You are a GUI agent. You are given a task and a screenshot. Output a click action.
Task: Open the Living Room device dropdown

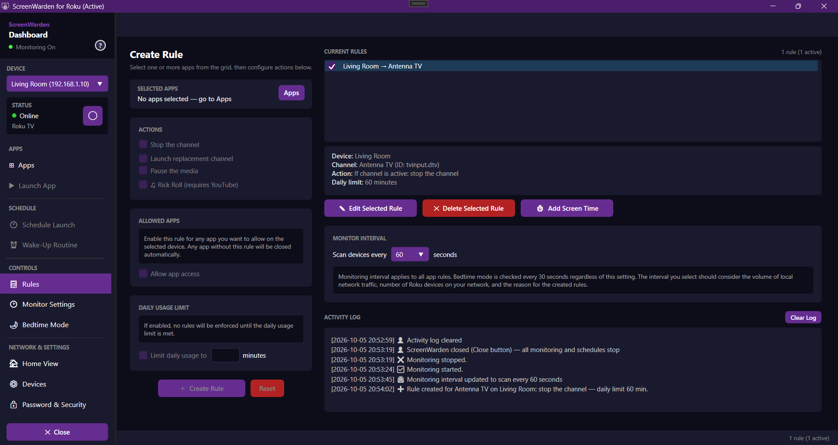click(x=57, y=84)
